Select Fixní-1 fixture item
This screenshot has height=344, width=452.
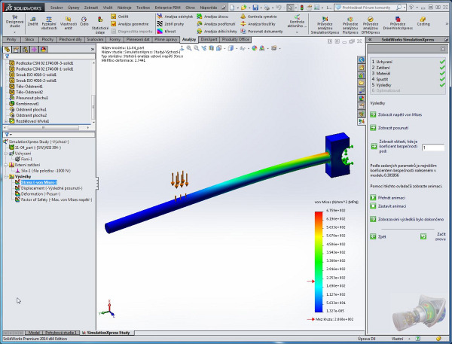(23, 160)
